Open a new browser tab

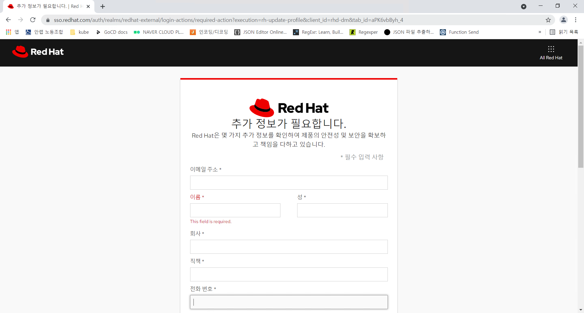click(x=103, y=6)
